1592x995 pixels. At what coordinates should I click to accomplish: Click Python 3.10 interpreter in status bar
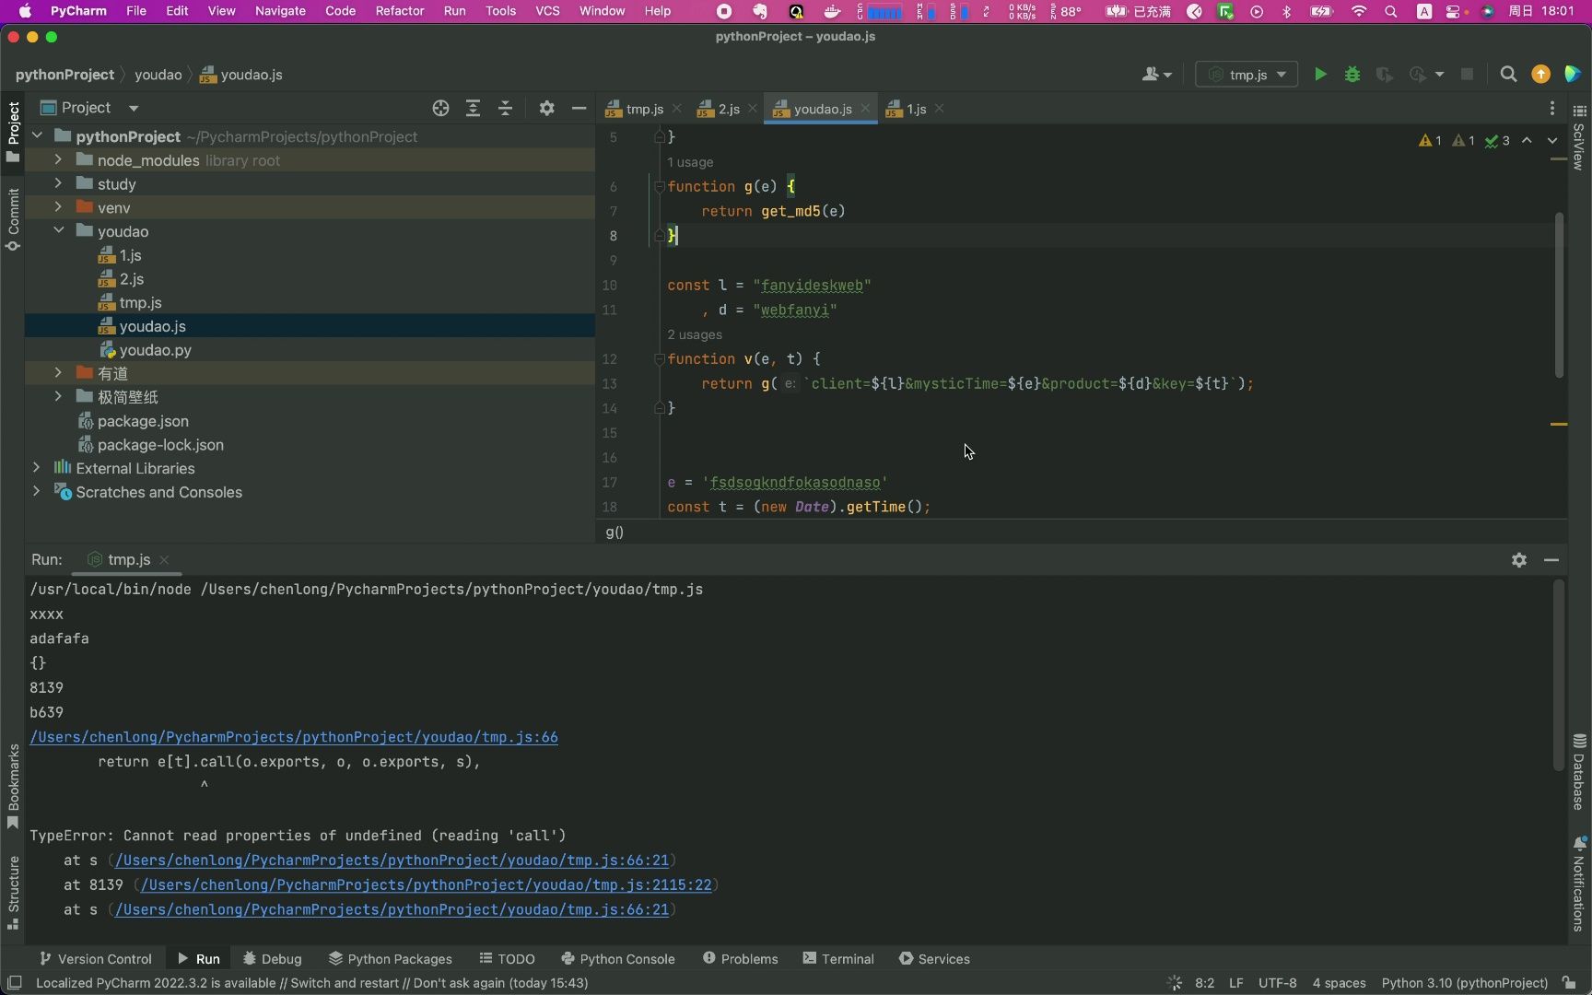[x=1464, y=983]
